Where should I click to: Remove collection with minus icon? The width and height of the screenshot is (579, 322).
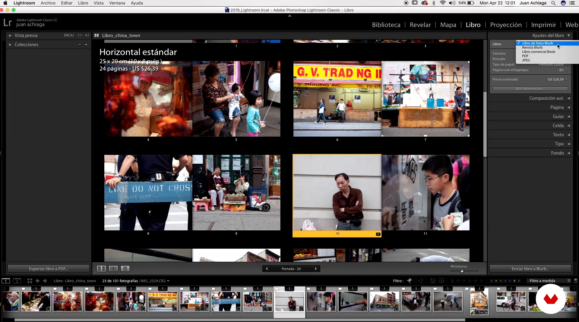pos(79,45)
